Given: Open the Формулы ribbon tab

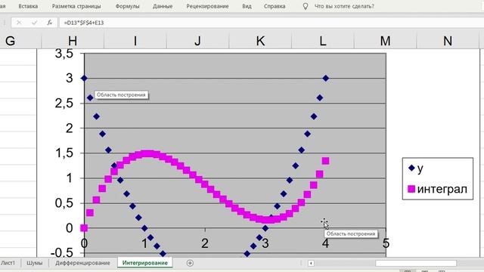Looking at the screenshot, I should (x=127, y=6).
